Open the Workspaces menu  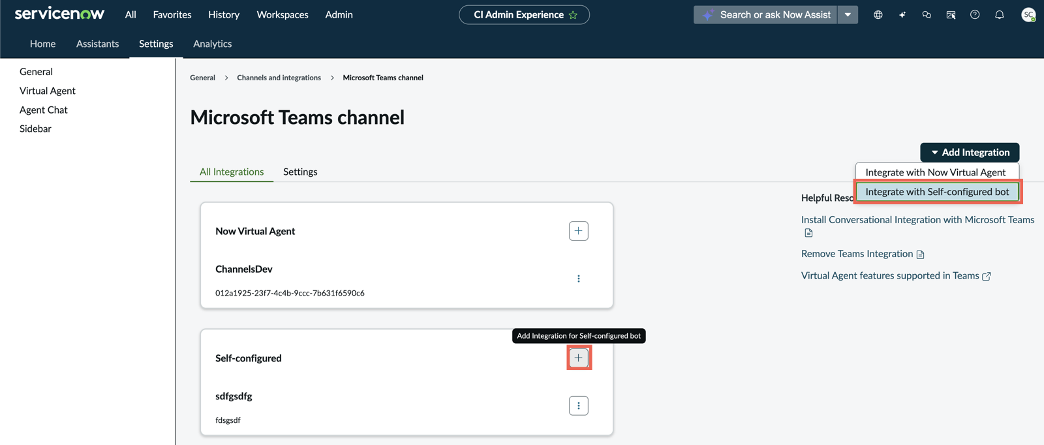(283, 14)
